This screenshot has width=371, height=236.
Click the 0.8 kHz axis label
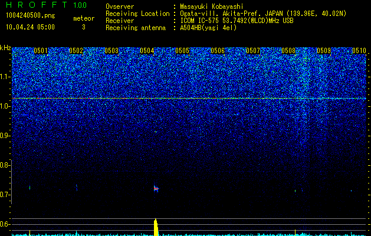point(4,165)
